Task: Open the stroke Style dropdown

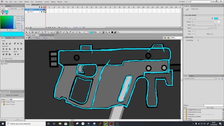Action: [x=204, y=25]
